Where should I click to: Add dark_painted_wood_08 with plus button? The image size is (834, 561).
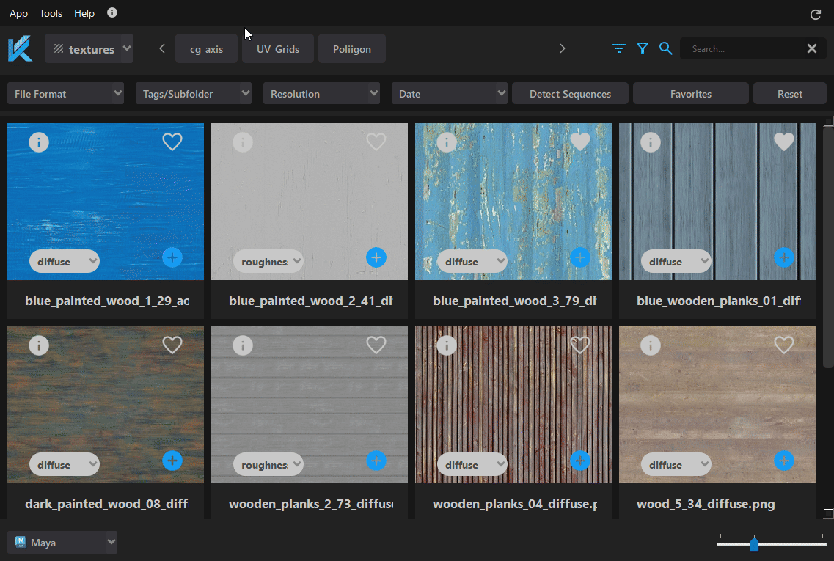[x=172, y=461]
